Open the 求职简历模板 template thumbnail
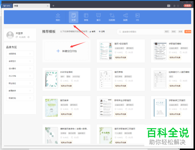The image size is (195, 150). [x=160, y=51]
